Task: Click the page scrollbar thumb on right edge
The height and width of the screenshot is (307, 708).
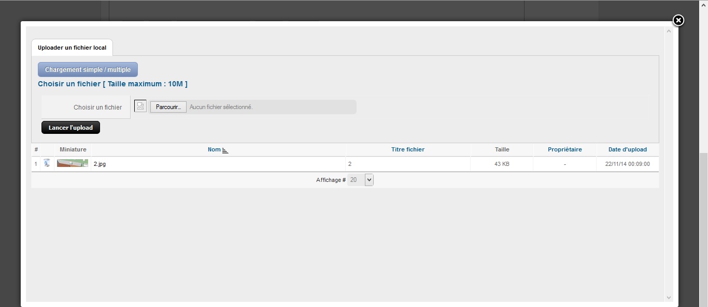Action: click(x=703, y=230)
